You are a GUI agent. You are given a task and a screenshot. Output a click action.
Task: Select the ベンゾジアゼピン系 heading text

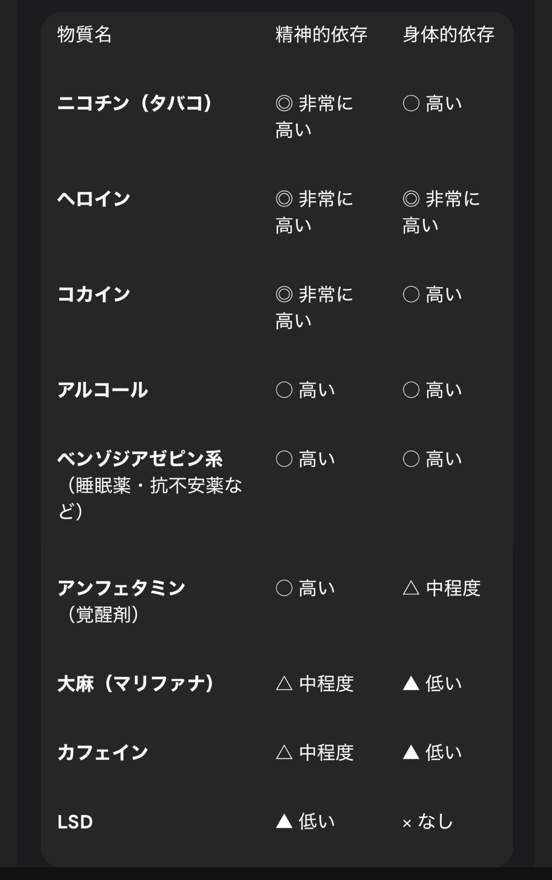coord(140,459)
